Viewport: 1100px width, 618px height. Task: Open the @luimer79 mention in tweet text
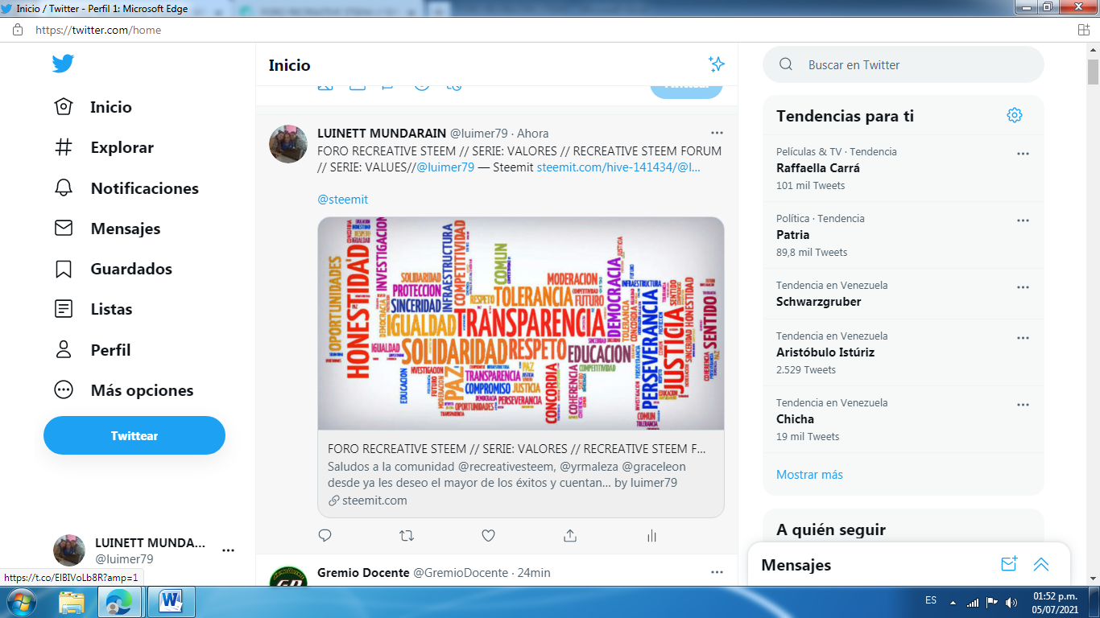[445, 167]
